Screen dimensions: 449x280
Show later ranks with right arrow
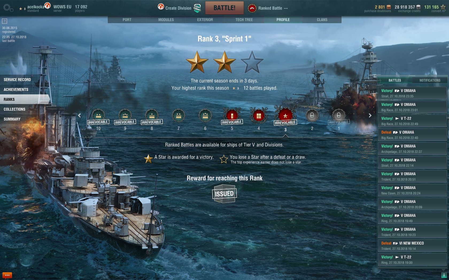pos(370,115)
